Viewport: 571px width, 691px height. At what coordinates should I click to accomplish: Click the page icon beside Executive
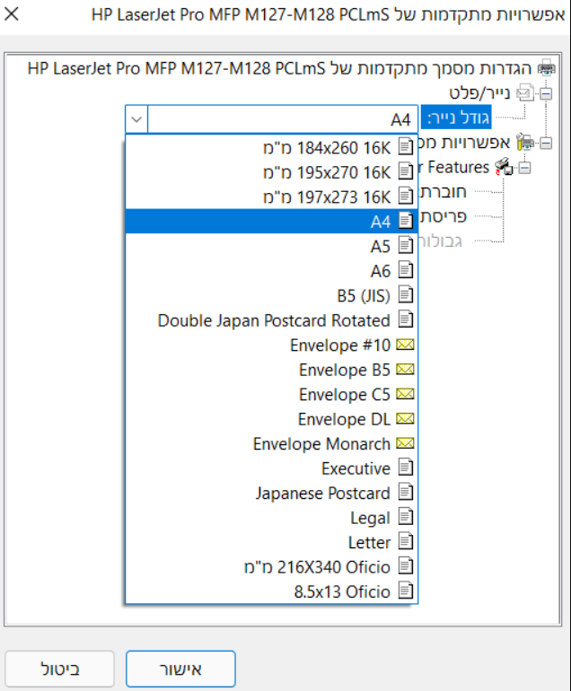[x=406, y=468]
